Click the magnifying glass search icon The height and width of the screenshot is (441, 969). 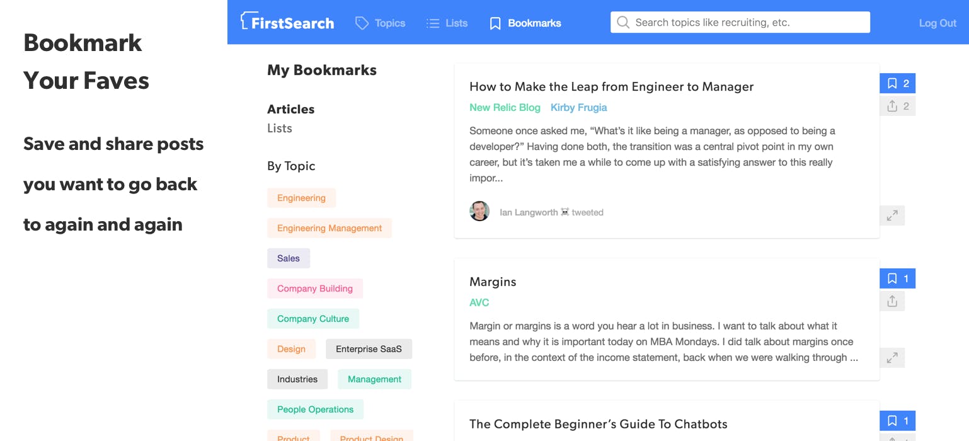pos(623,23)
